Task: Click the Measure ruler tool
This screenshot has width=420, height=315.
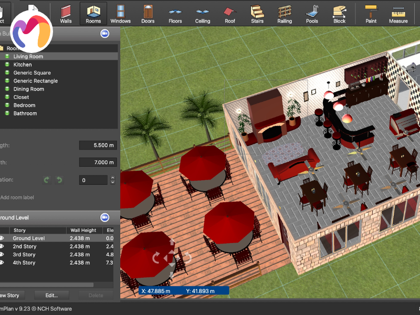Action: tap(398, 14)
